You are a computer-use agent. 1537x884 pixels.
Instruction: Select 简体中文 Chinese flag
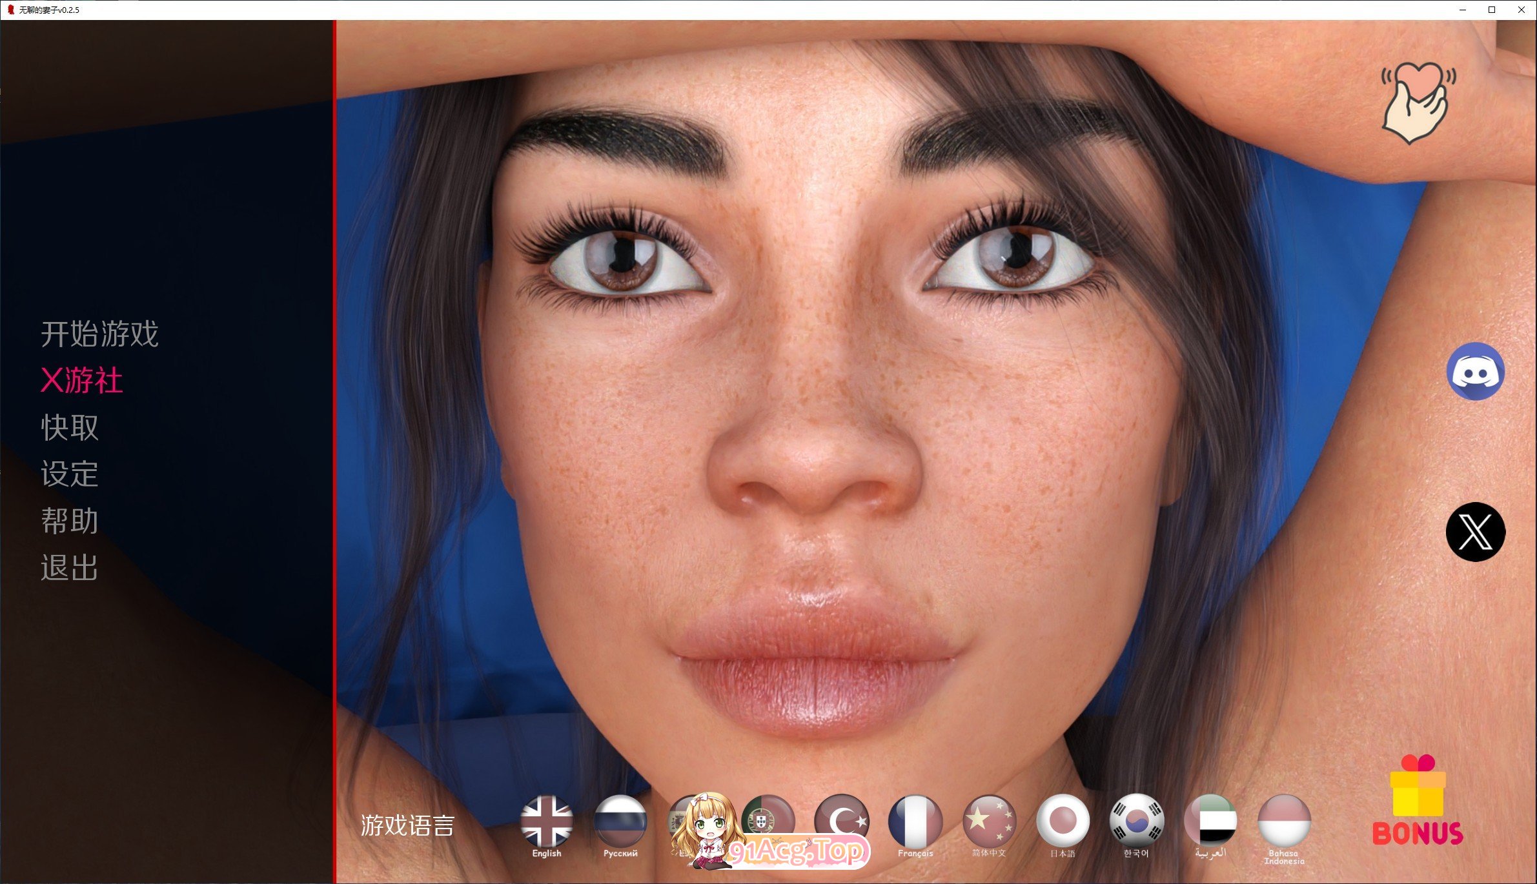[x=989, y=821]
